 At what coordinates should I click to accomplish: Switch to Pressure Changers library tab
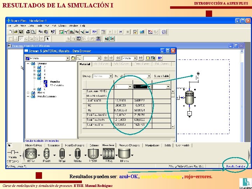click(129, 145)
